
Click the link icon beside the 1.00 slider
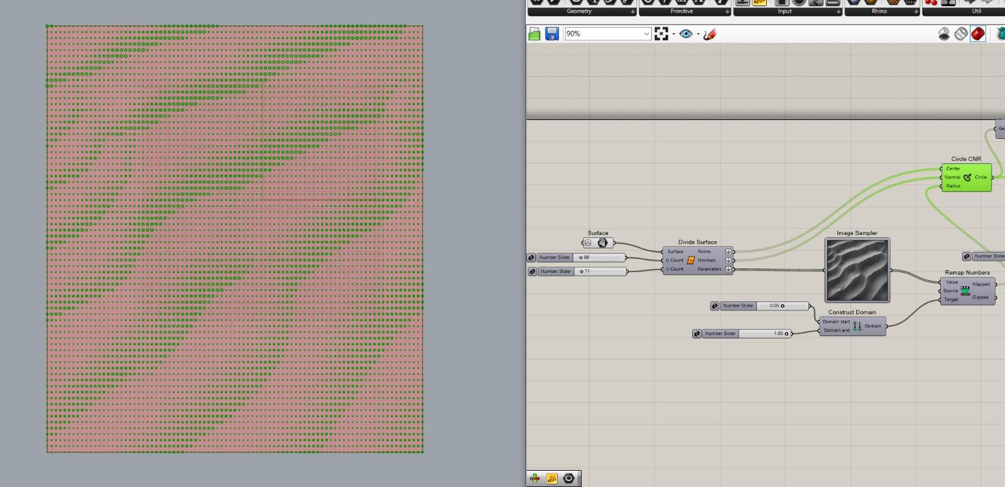coord(697,334)
